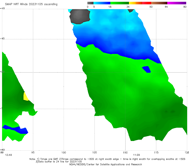The image size is (189, 166).
Task: Pick the brown segment of the color bar
Action: (159, 3)
